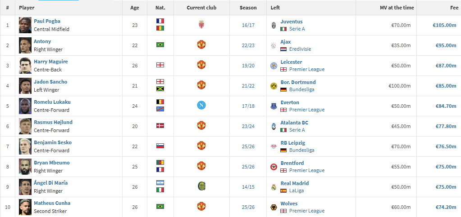This screenshot has width=461, height=217.
Task: Select the Everton crest icon
Action: point(274,106)
